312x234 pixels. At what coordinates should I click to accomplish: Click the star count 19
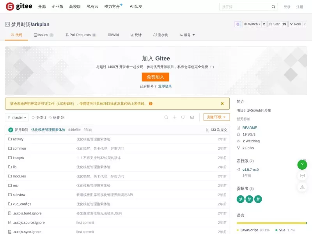tap(284, 24)
